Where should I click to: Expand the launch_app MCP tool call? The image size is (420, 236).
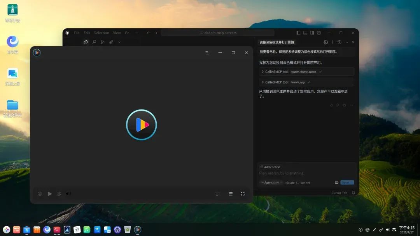point(306,82)
